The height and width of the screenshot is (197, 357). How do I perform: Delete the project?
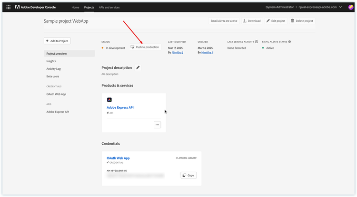click(x=302, y=21)
